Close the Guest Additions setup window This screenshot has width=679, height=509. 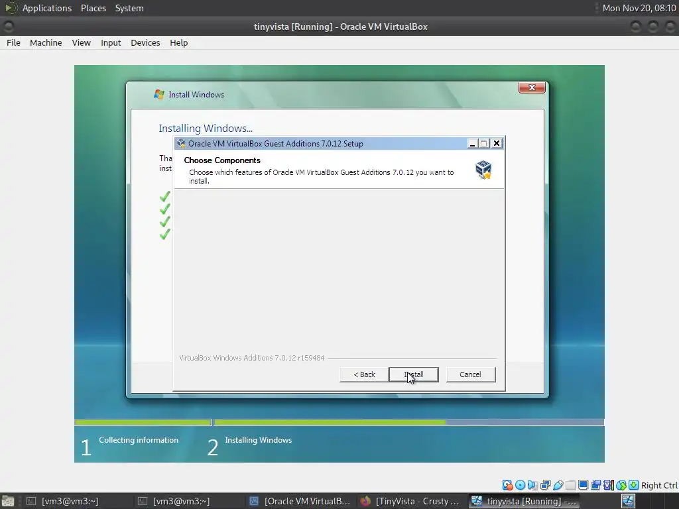pos(497,143)
